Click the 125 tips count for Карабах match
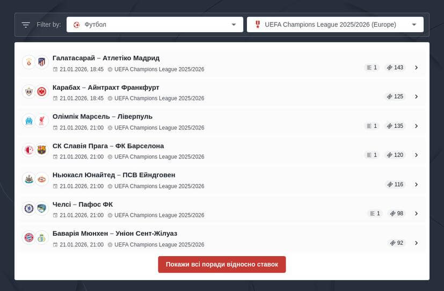The width and height of the screenshot is (444, 291). click(395, 97)
